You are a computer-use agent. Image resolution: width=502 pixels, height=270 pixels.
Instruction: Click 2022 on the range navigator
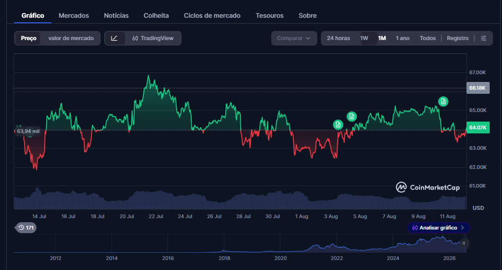(337, 258)
